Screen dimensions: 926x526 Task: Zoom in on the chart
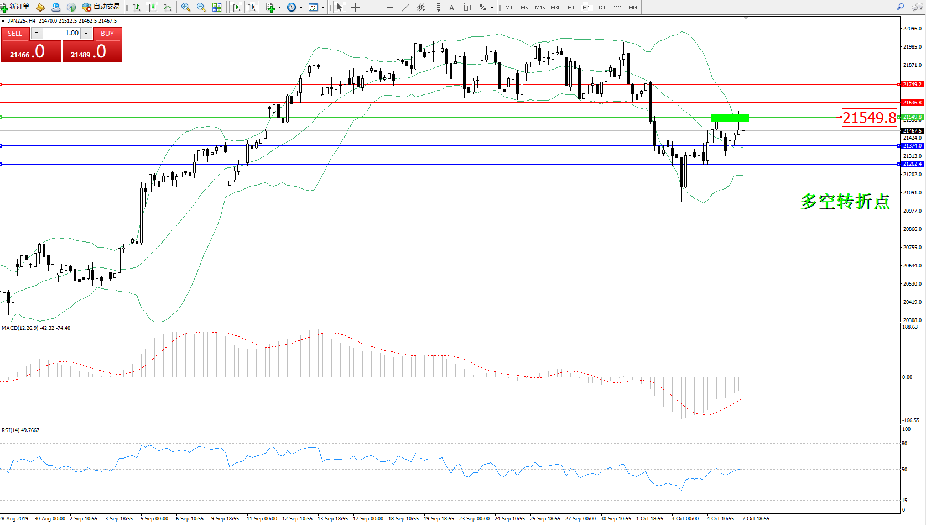pyautogui.click(x=186, y=7)
